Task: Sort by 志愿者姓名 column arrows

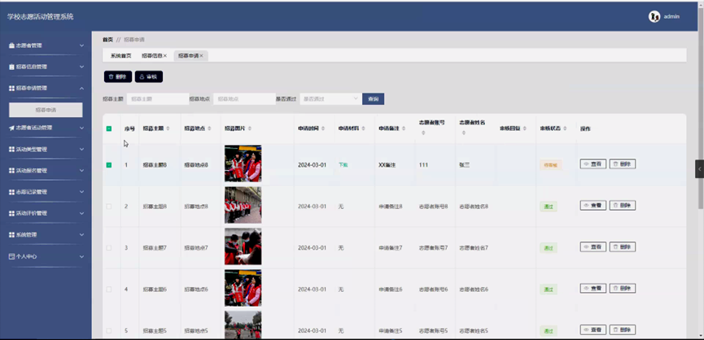Action: pos(463,133)
